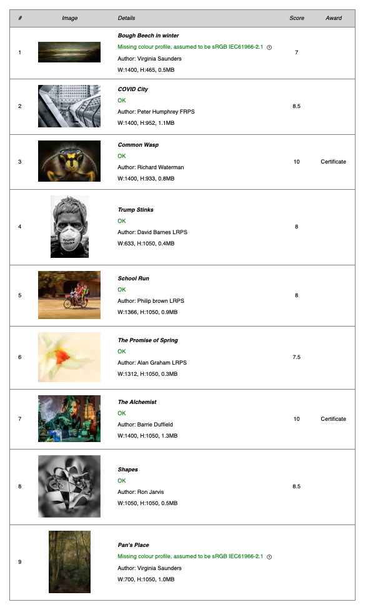Click the Details column header

click(x=126, y=18)
